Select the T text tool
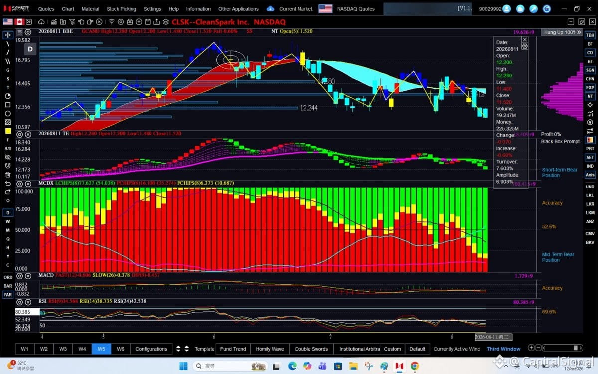598x374 pixels. coord(8,87)
